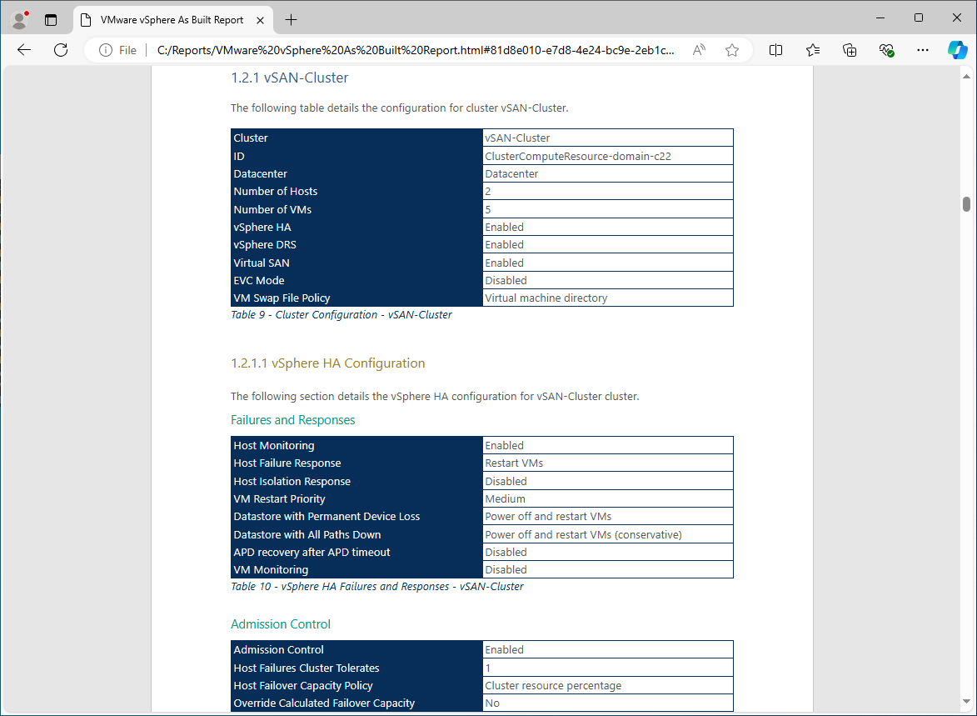Click the Datastore with All Paths Down label
977x716 pixels.
tap(307, 534)
